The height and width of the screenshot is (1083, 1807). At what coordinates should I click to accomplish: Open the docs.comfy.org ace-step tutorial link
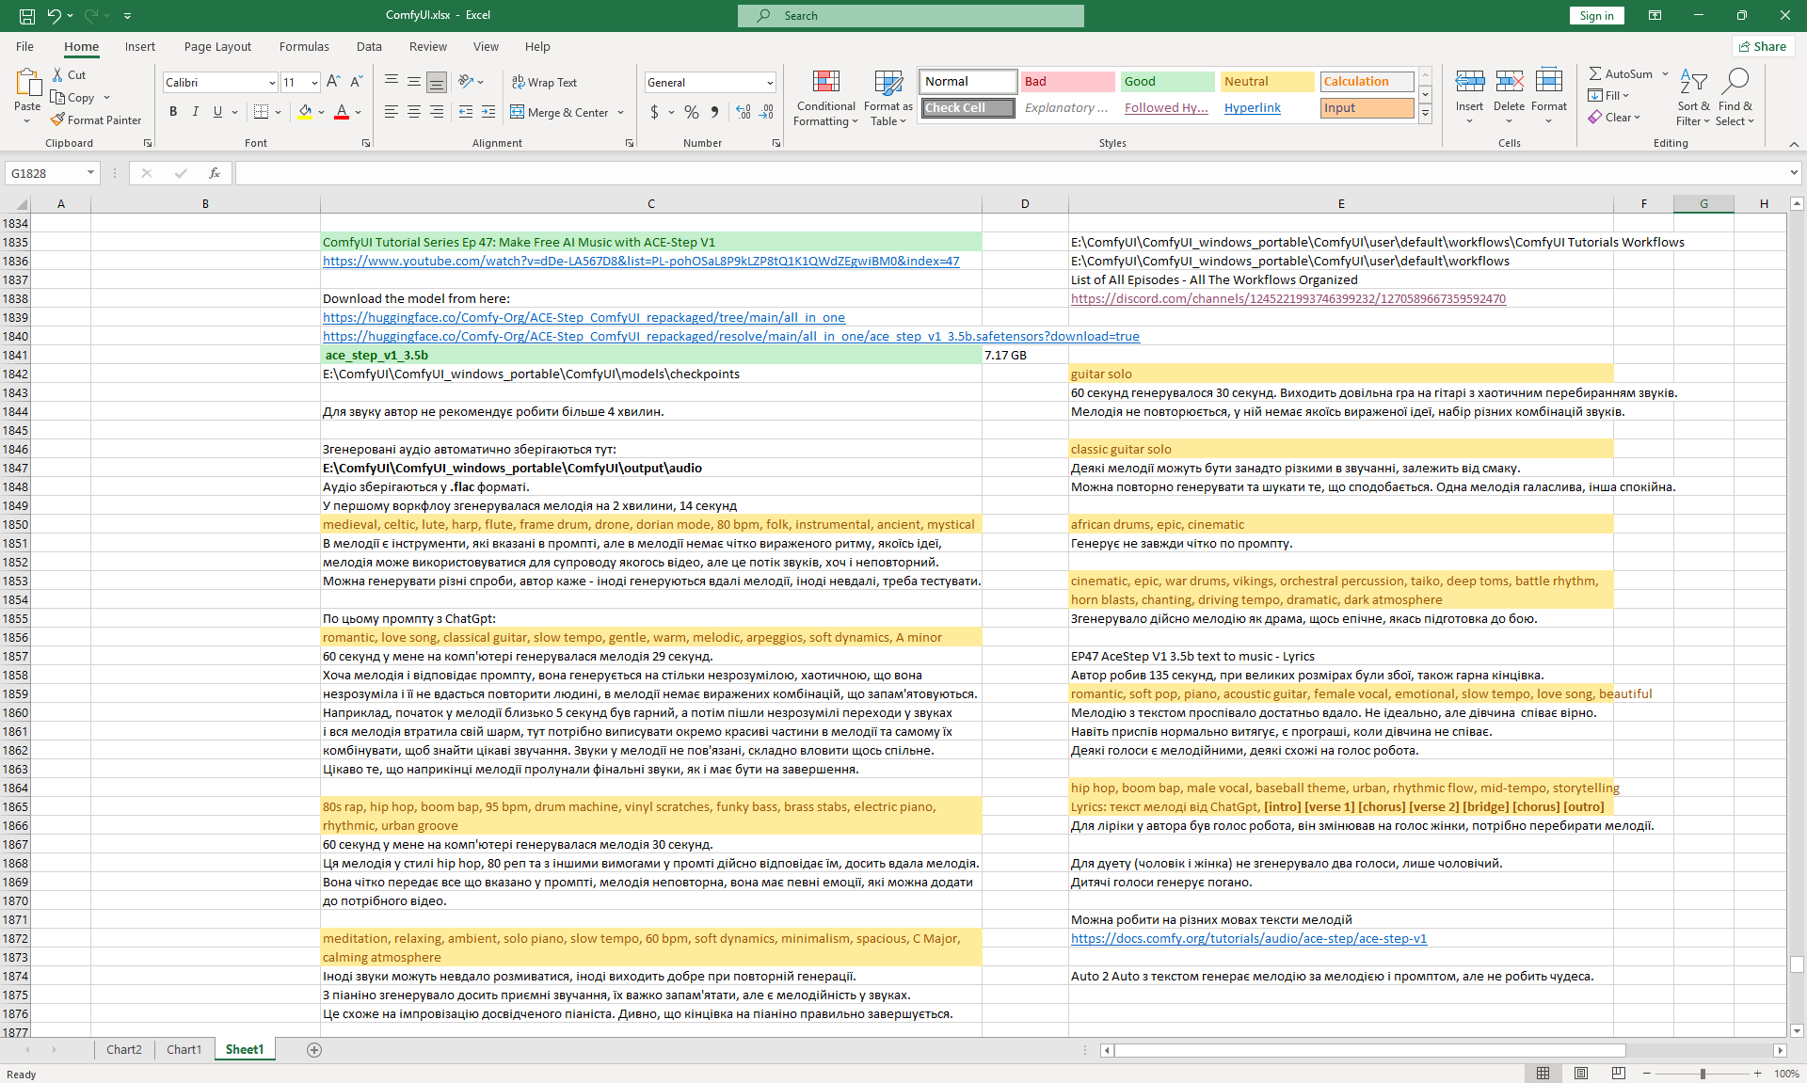(1248, 938)
